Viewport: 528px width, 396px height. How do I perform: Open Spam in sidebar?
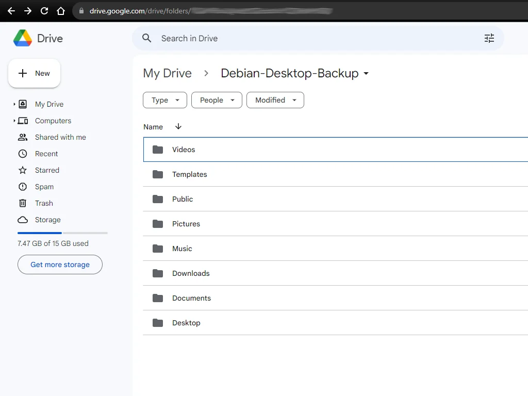pos(44,187)
